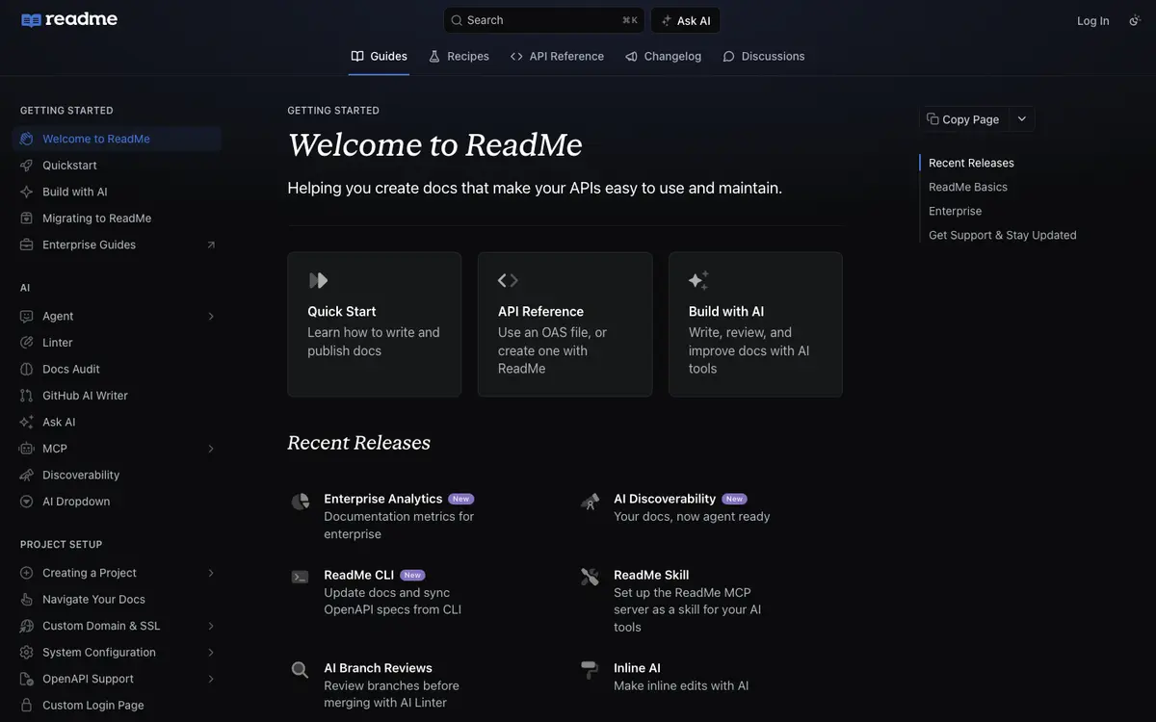
Task: Expand the System Configuration section
Action: [x=211, y=653]
